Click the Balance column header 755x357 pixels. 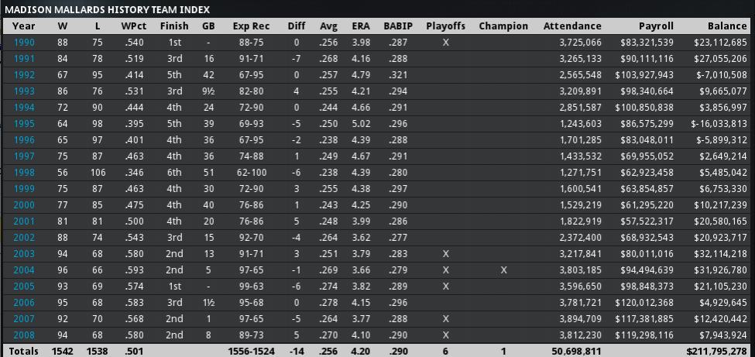[x=727, y=26]
